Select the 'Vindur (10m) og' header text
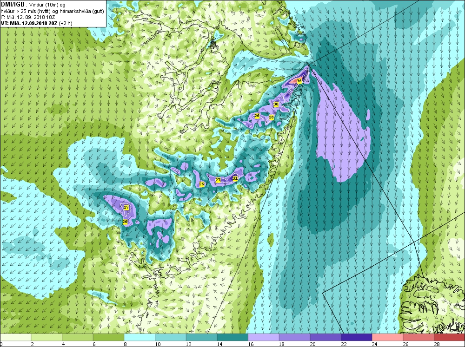465x347 pixels. pos(48,5)
